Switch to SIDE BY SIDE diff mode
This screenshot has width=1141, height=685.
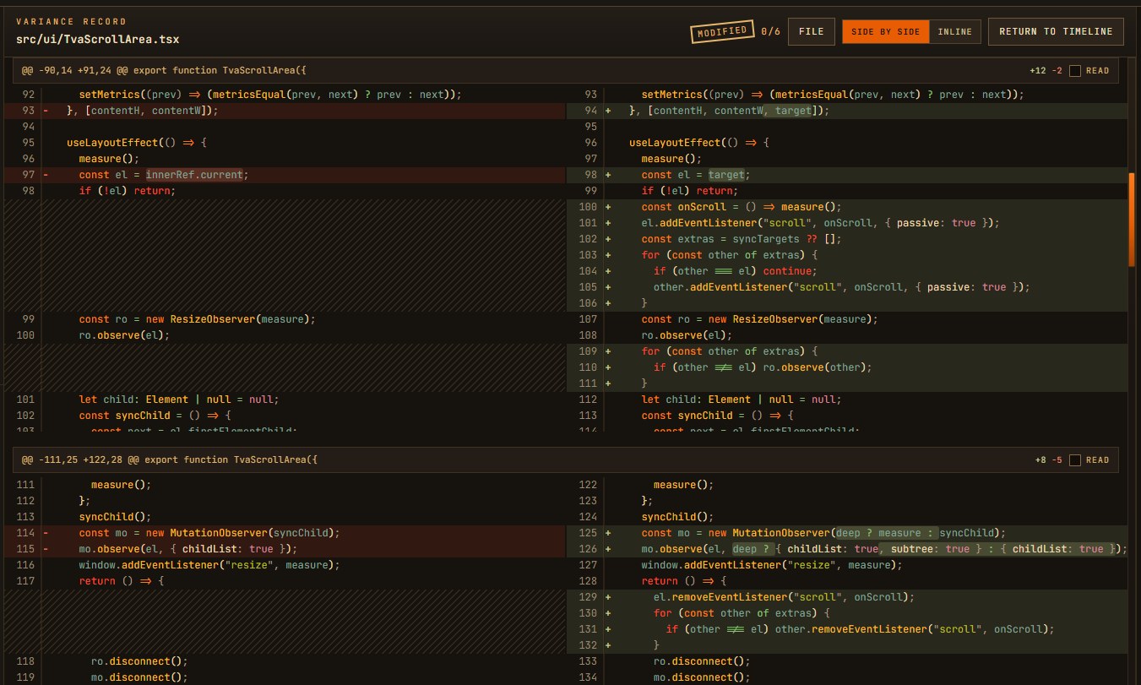[x=885, y=31]
